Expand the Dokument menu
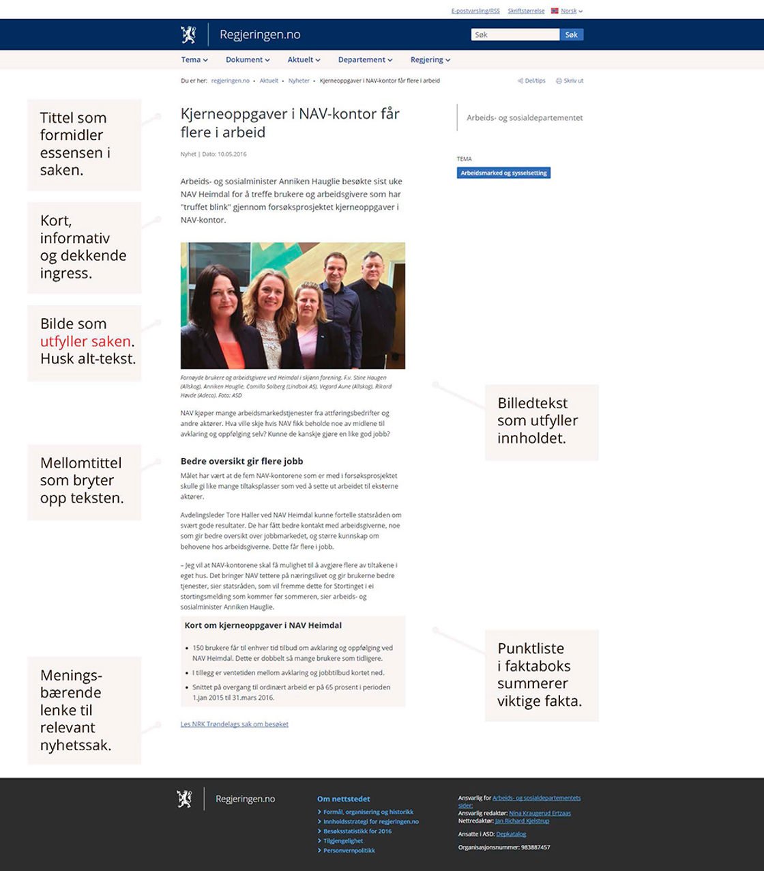The width and height of the screenshot is (764, 871). [x=248, y=60]
